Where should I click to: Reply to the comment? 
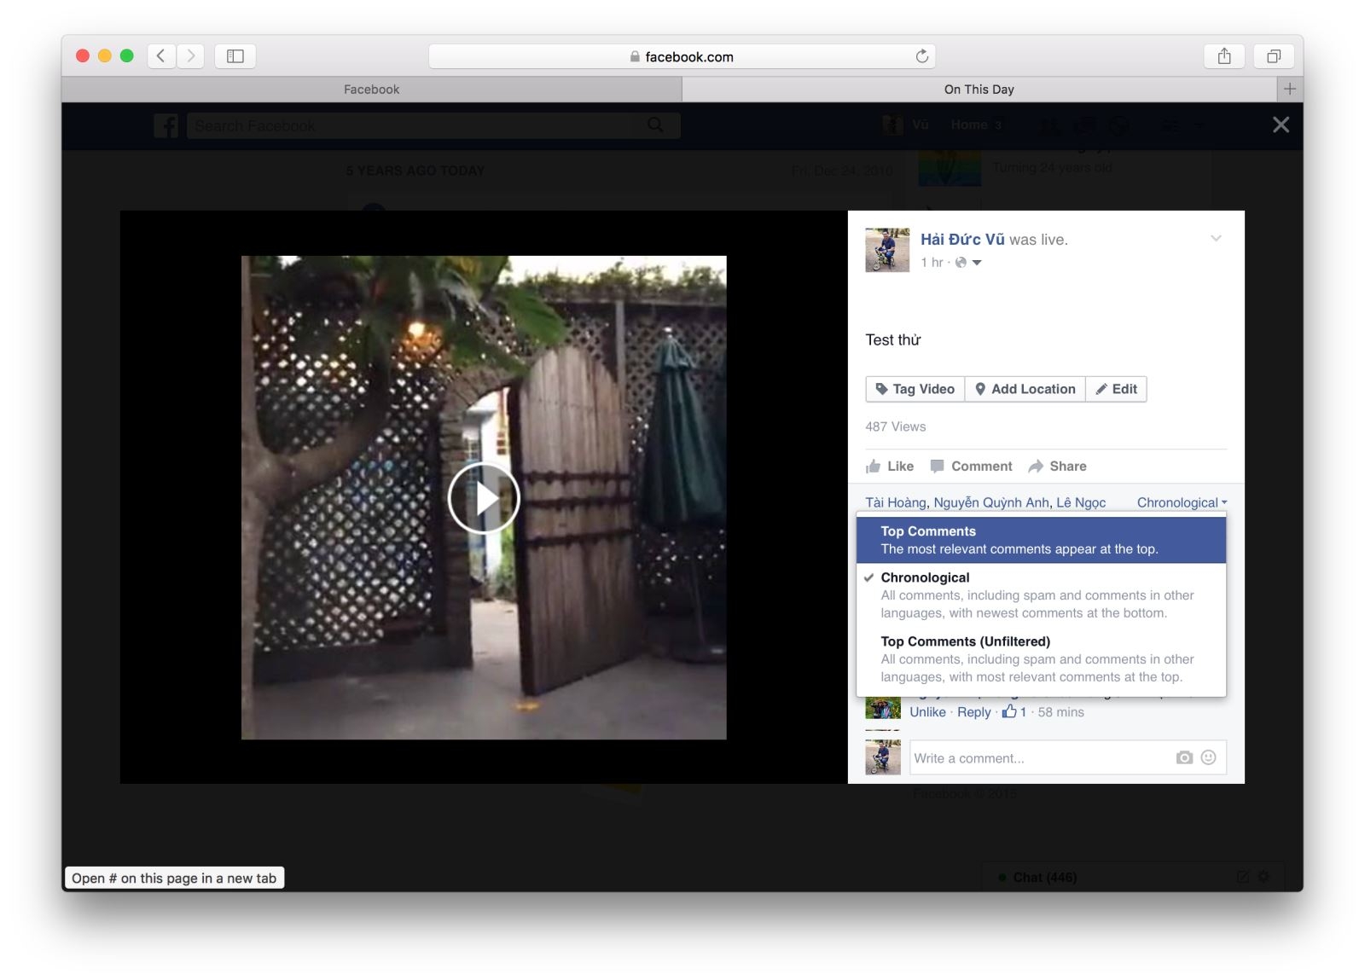(973, 712)
